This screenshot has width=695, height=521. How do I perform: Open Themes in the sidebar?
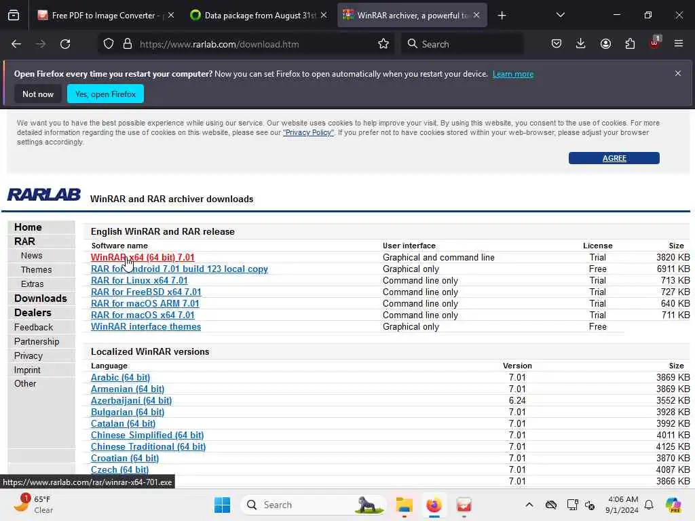click(37, 270)
